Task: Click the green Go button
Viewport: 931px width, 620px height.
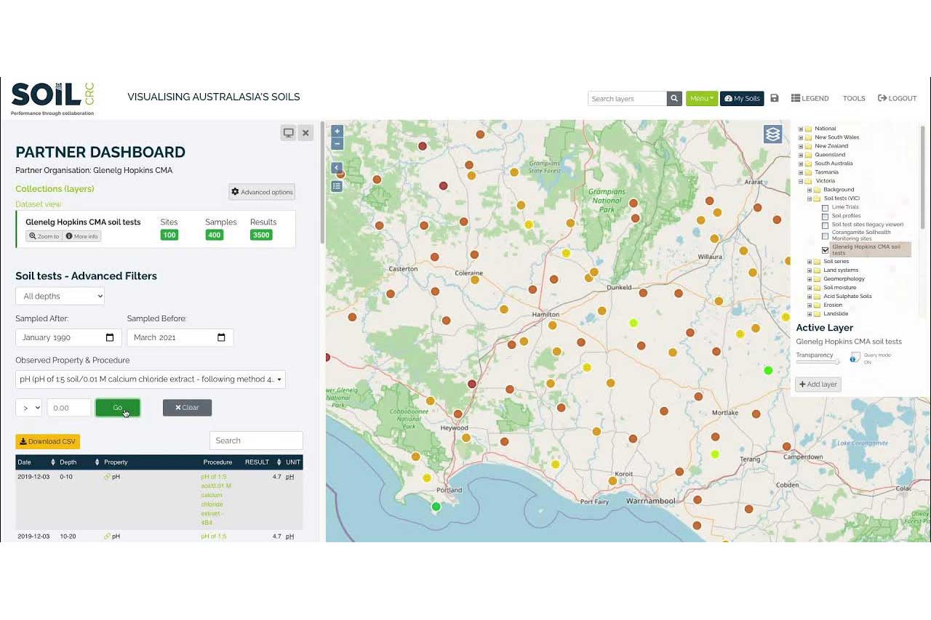Action: [x=118, y=408]
